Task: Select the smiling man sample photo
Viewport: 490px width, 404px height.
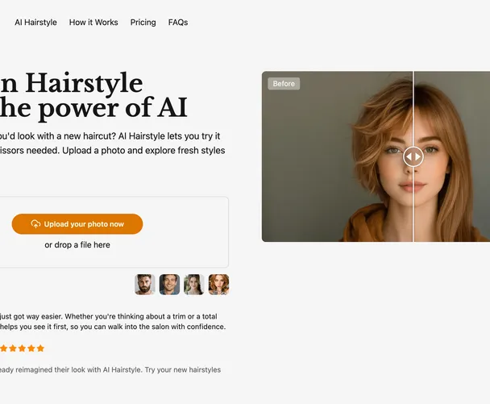Action: coord(169,285)
